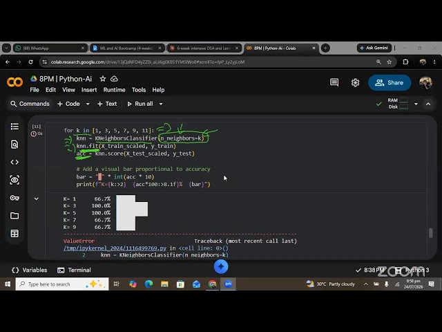The width and height of the screenshot is (442, 332).
Task: Click the user account avatar in Colab
Action: pyautogui.click(x=425, y=83)
